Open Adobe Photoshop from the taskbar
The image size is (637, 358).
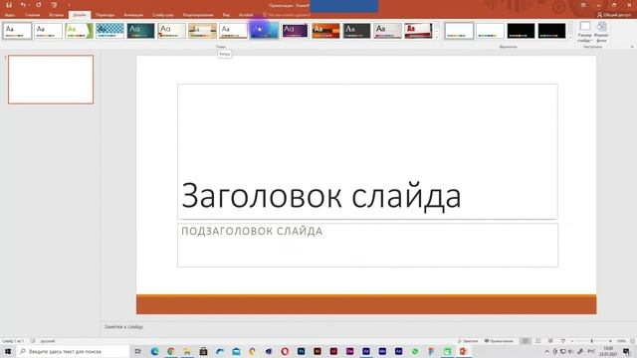pos(301,351)
